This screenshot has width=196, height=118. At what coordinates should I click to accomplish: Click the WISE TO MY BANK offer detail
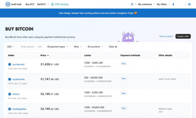(x=167, y=79)
